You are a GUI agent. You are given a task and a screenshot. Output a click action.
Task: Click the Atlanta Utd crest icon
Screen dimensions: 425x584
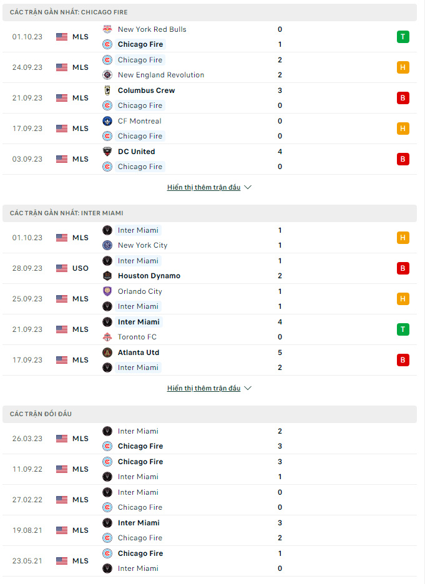coord(107,353)
